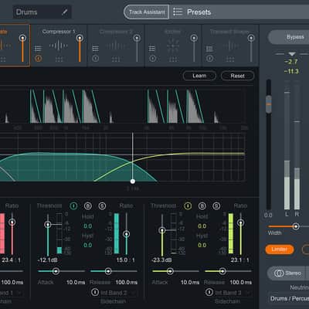
Task: Launch Track Assistant
Action: (x=146, y=12)
